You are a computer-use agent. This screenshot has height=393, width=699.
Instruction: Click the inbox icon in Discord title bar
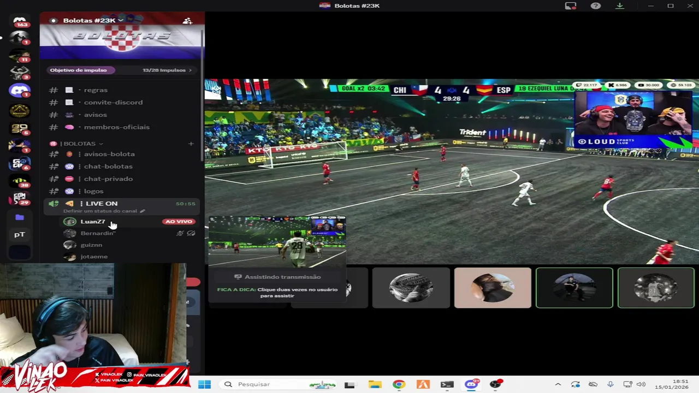(570, 5)
